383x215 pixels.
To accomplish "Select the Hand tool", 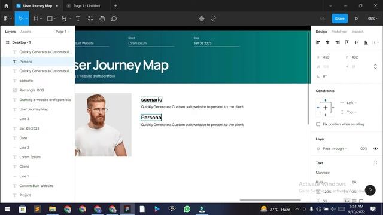I will click(102, 19).
